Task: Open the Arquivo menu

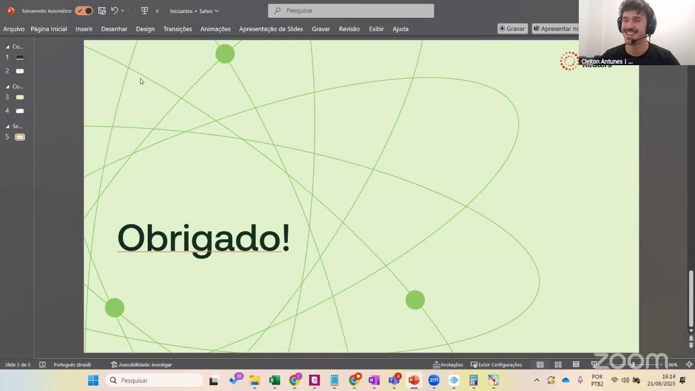Action: point(14,29)
